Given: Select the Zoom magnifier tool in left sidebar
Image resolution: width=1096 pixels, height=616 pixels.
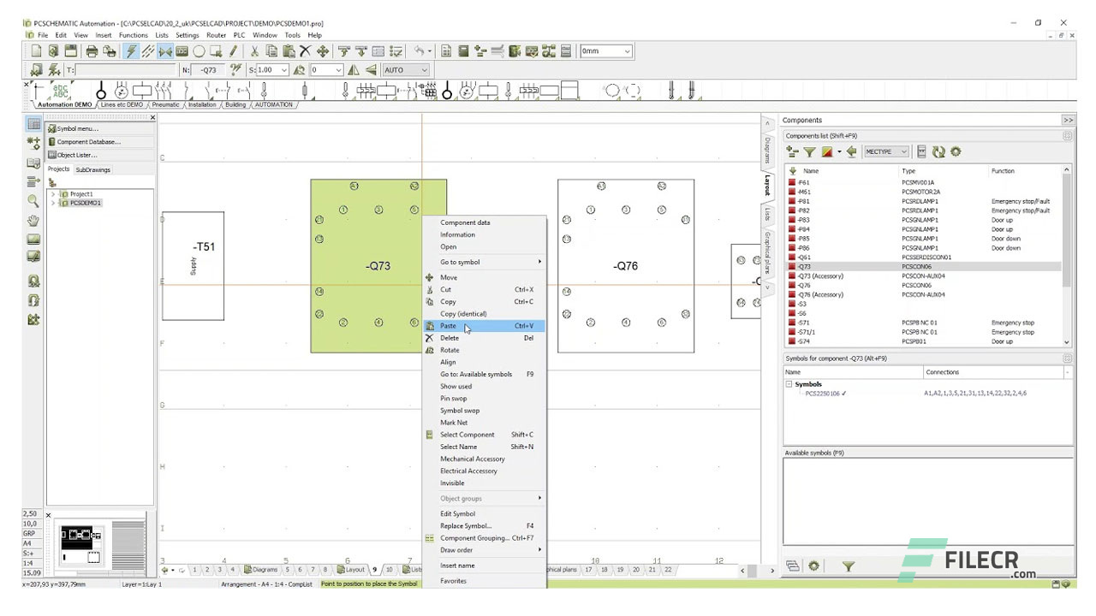Looking at the screenshot, I should point(33,201).
